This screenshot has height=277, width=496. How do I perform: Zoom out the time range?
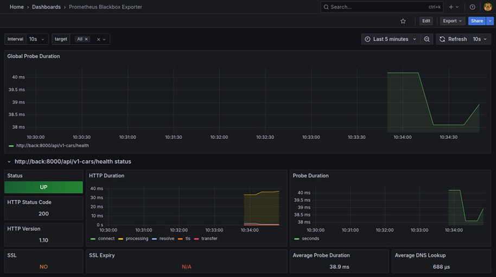tap(427, 39)
